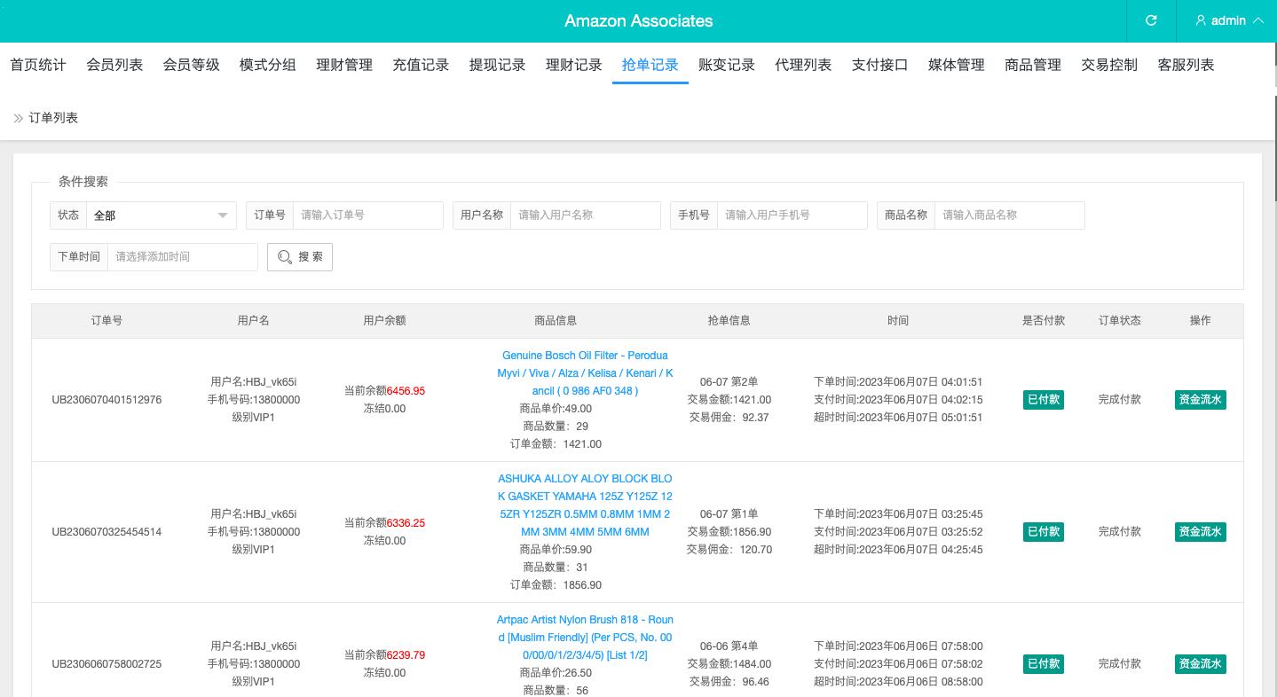Switch to the 会员列表 tab
Screen dimensions: 1277x697
click(x=114, y=65)
